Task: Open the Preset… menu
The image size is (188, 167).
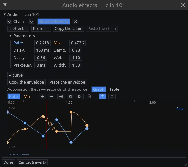Action: point(41,29)
